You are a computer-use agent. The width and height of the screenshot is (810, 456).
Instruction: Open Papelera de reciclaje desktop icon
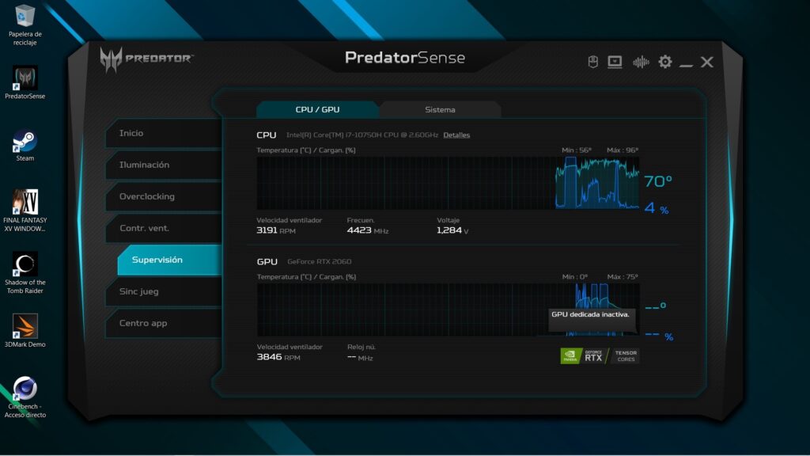click(x=25, y=25)
